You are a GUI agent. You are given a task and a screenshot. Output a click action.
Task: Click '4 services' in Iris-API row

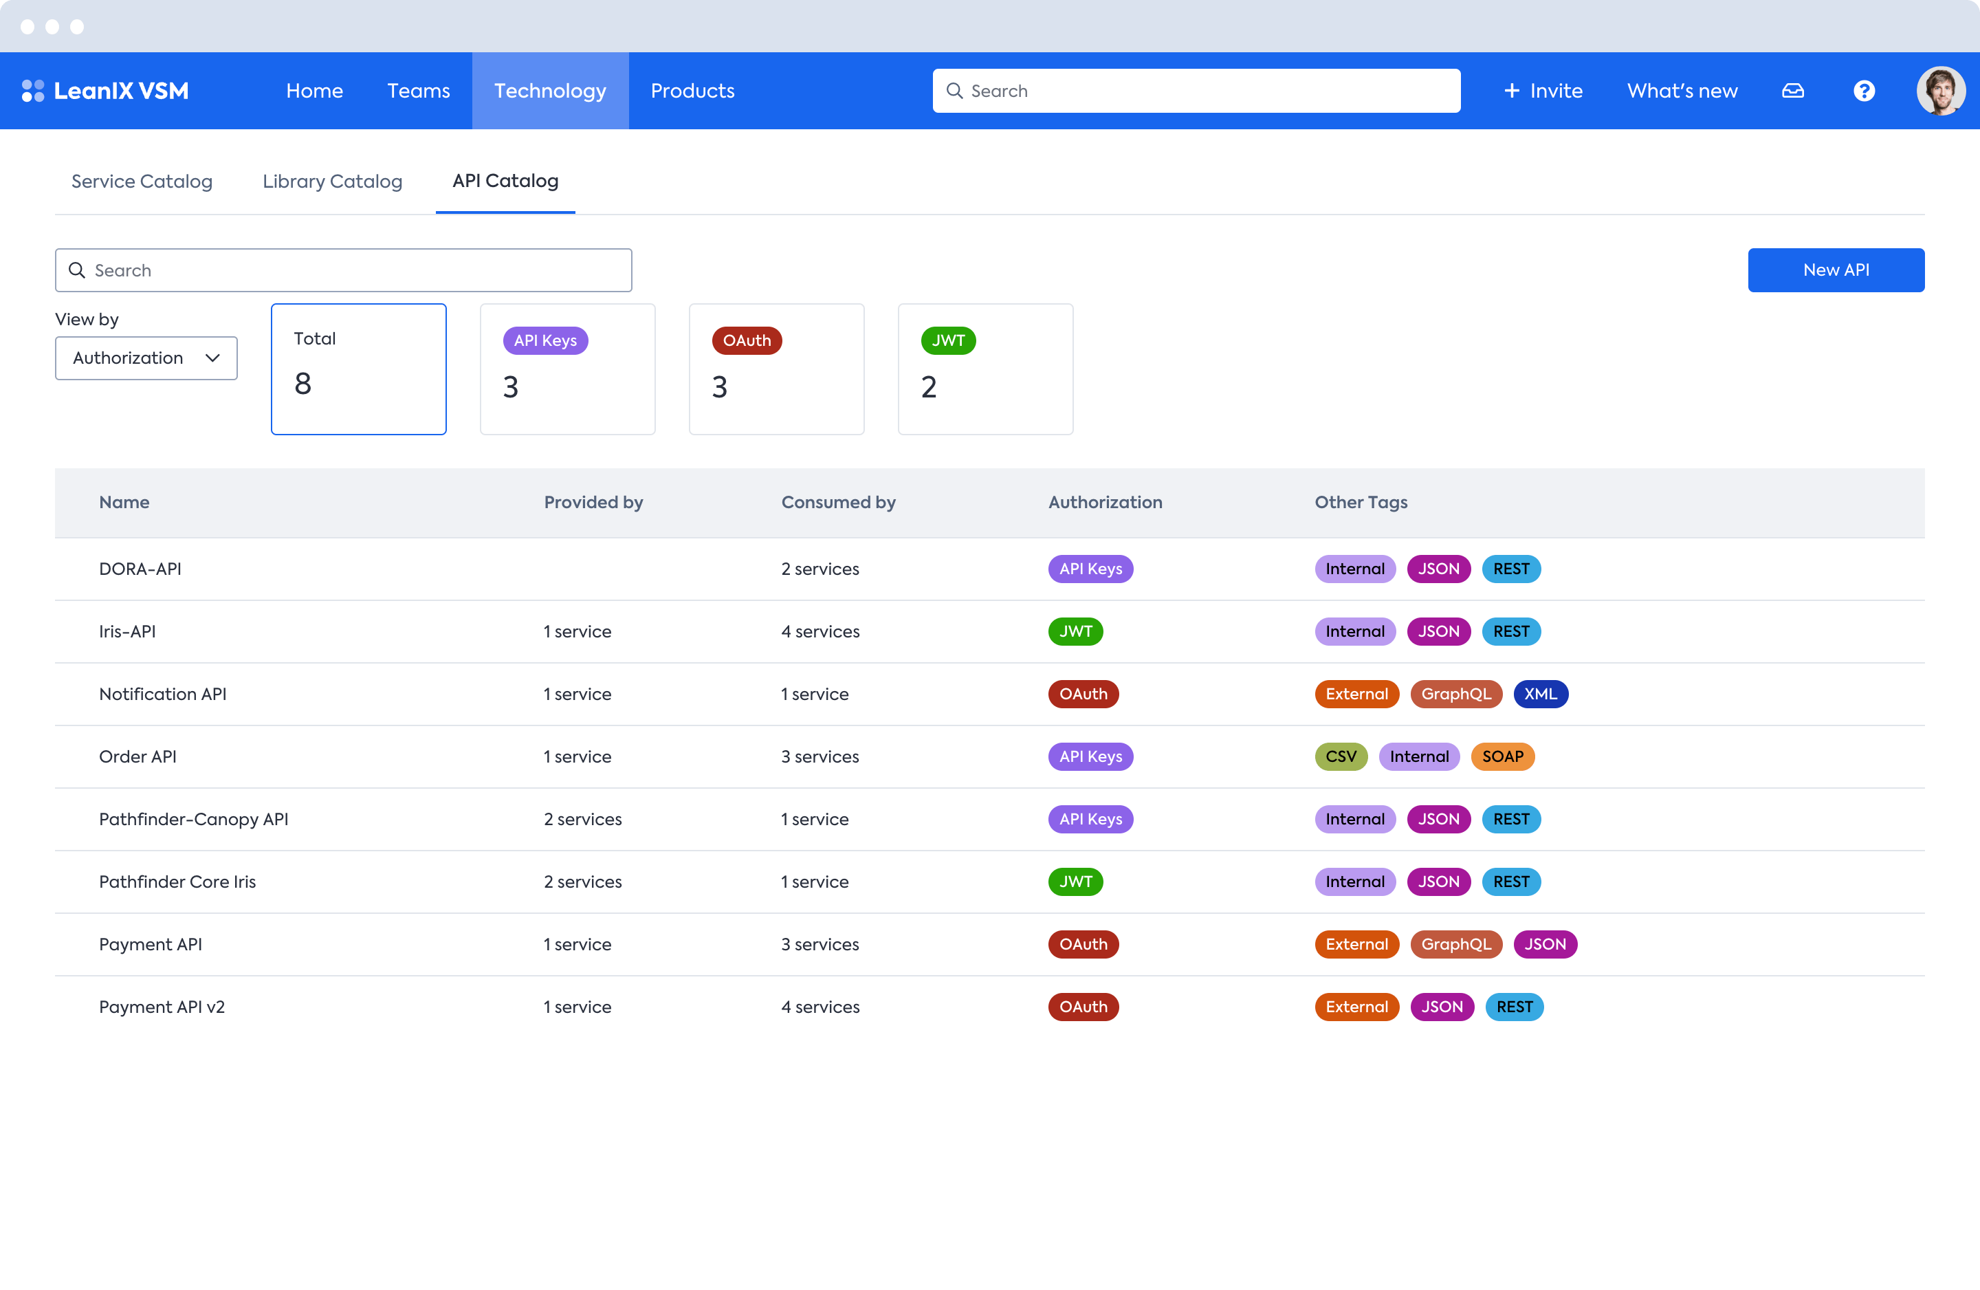[820, 632]
